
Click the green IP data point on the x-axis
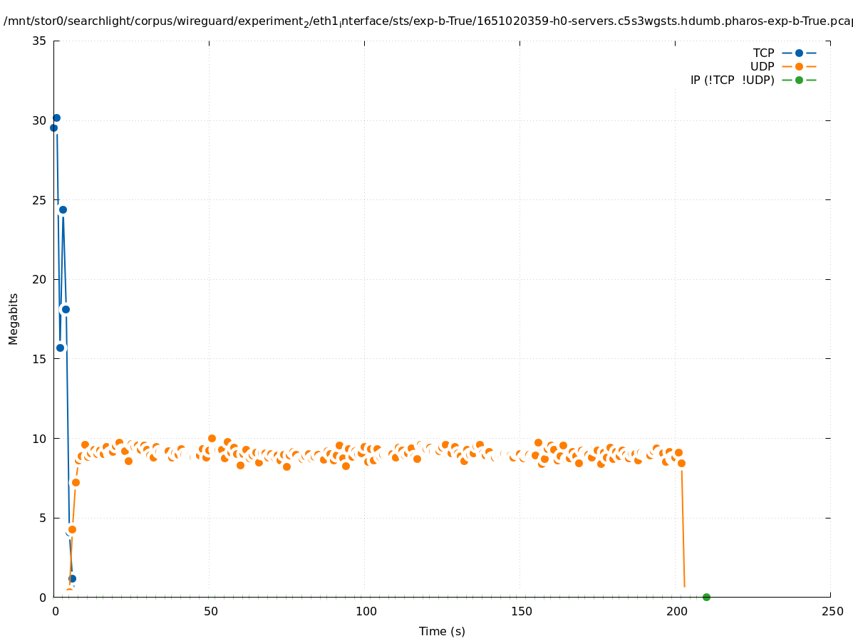point(706,597)
